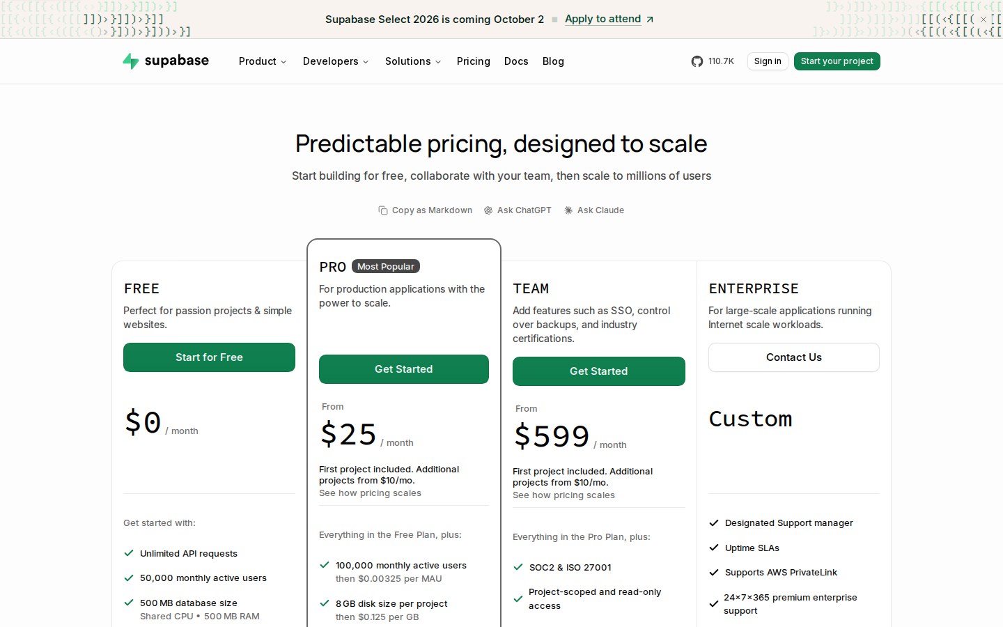This screenshot has height=627, width=1003.
Task: Open the Product navigation menu
Action: [263, 61]
